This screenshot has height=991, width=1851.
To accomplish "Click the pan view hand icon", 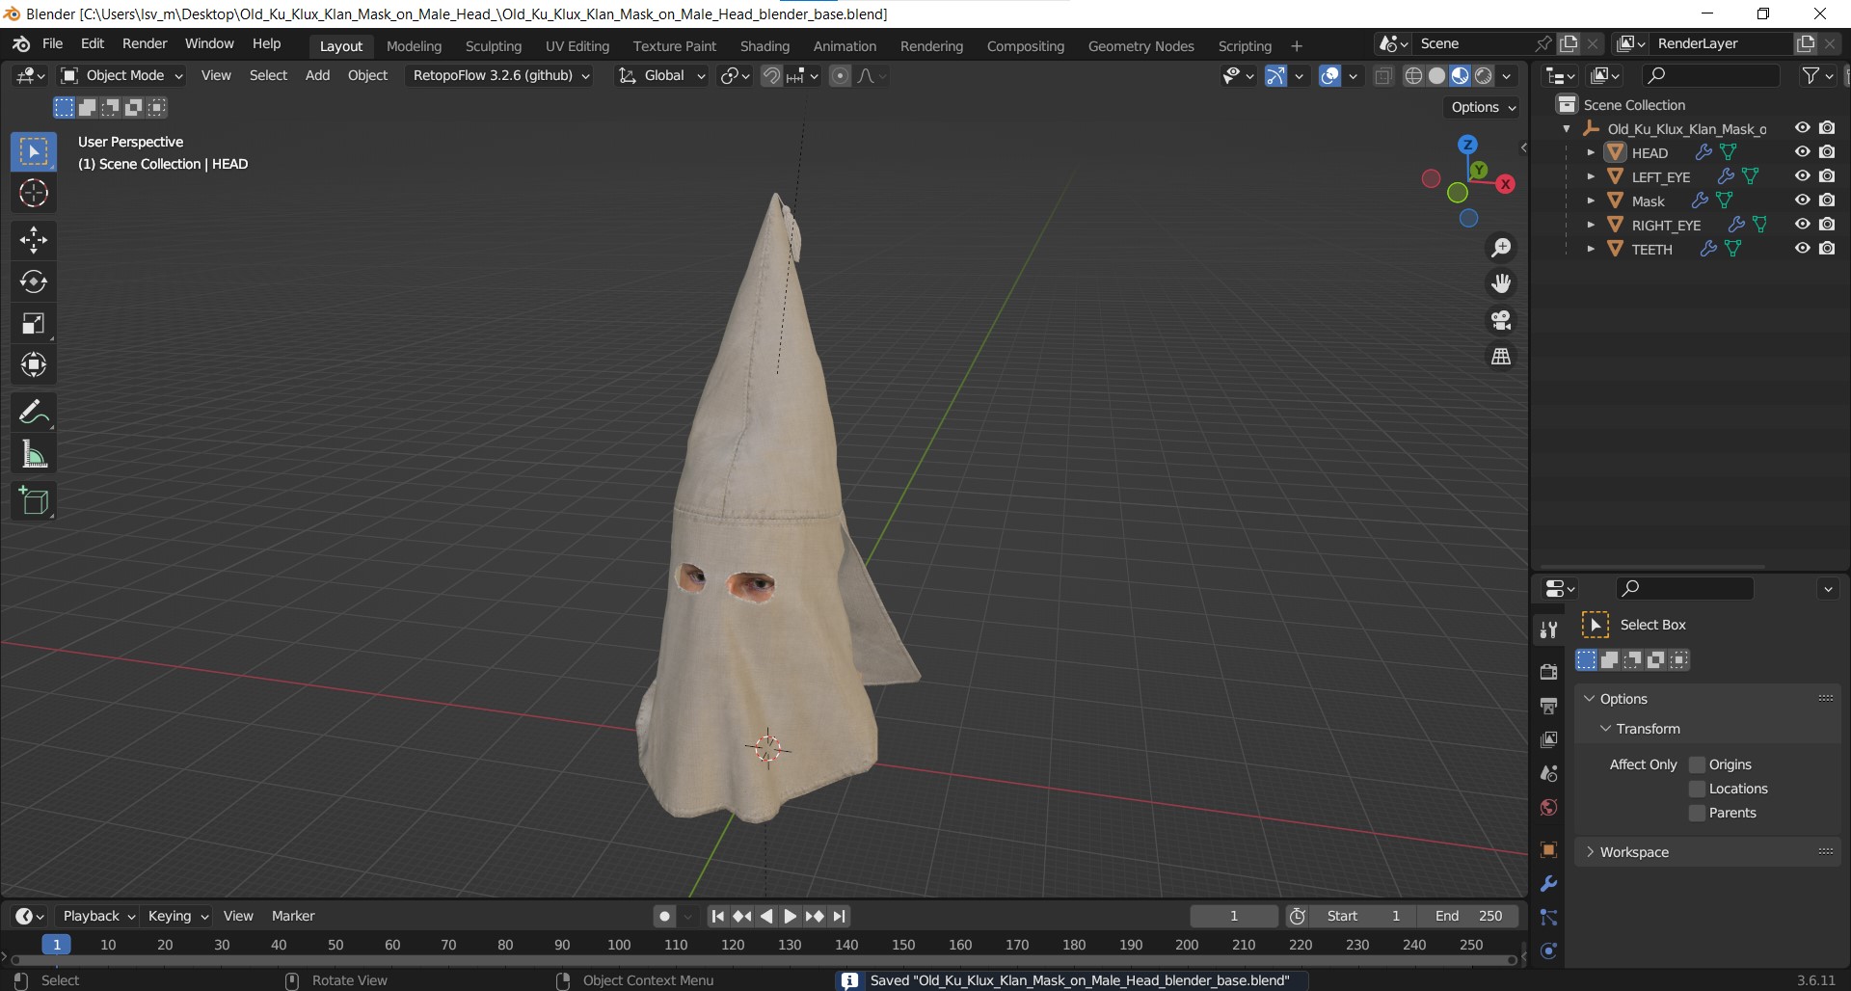I will tap(1501, 283).
